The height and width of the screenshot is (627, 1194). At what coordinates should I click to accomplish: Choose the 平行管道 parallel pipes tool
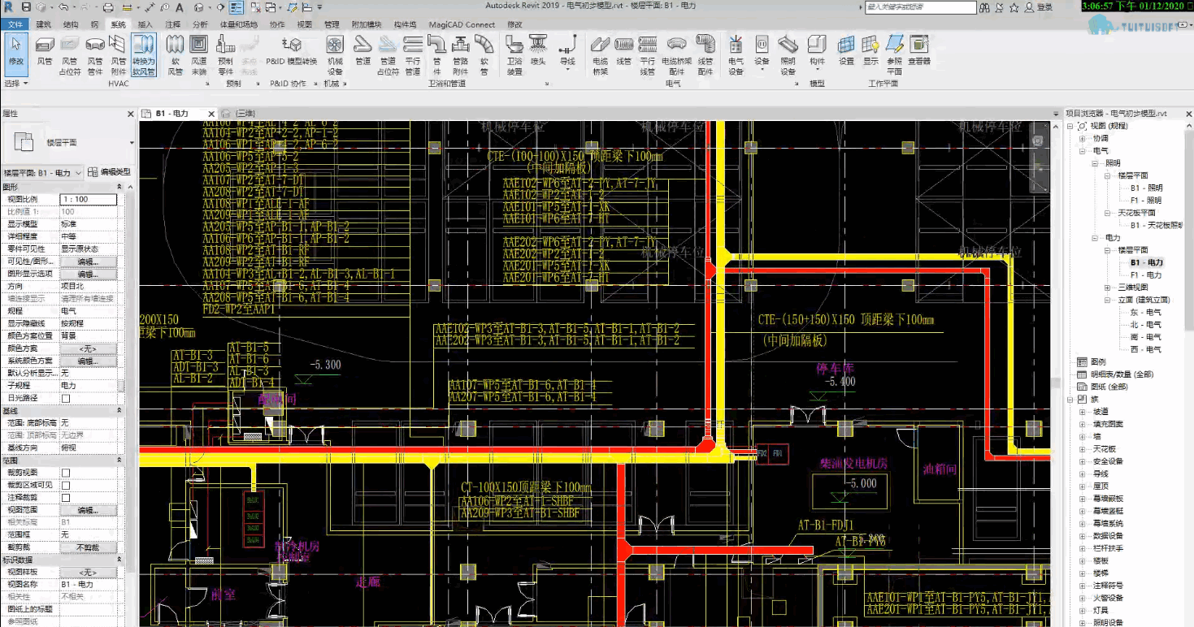pos(413,55)
